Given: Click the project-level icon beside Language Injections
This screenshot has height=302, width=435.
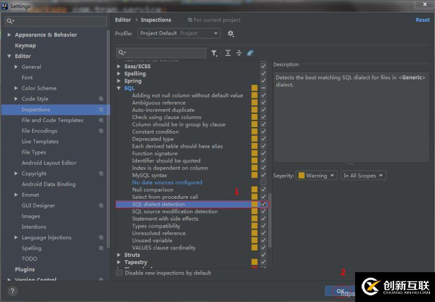Looking at the screenshot, I should tap(101, 237).
